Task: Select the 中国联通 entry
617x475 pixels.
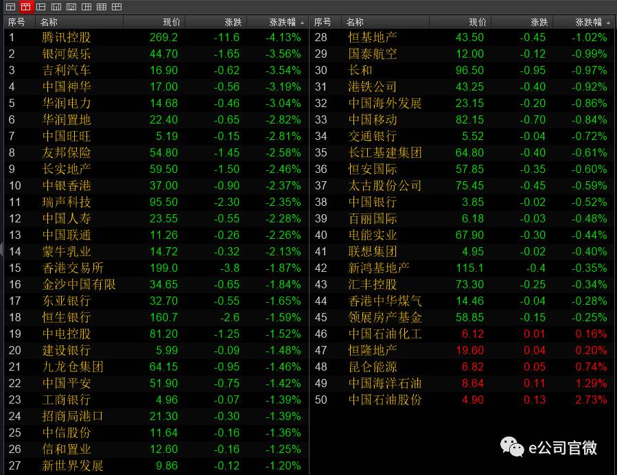Action: pyautogui.click(x=67, y=235)
